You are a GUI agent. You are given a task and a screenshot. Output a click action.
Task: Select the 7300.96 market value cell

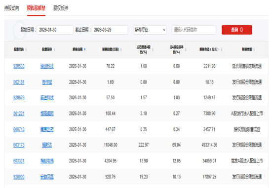point(209,113)
